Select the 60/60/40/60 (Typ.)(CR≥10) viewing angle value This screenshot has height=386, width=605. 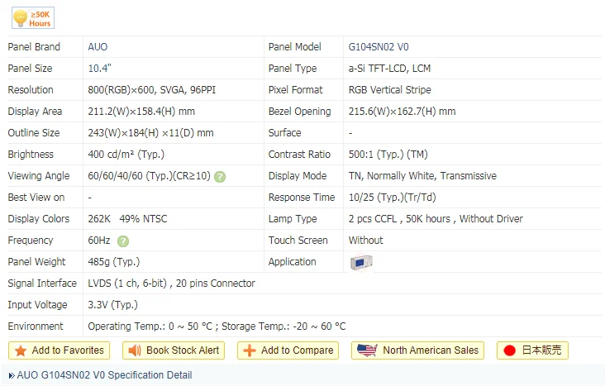150,176
